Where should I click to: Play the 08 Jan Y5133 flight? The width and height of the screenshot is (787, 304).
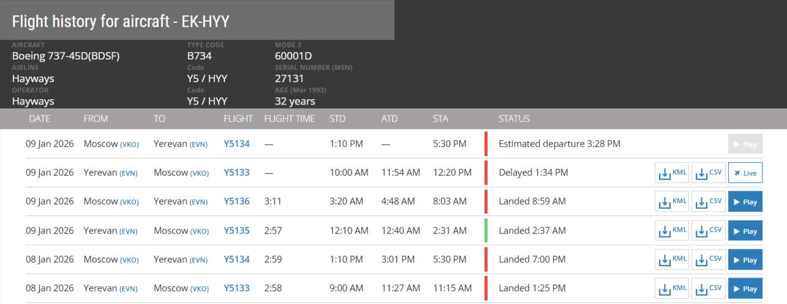click(x=745, y=289)
